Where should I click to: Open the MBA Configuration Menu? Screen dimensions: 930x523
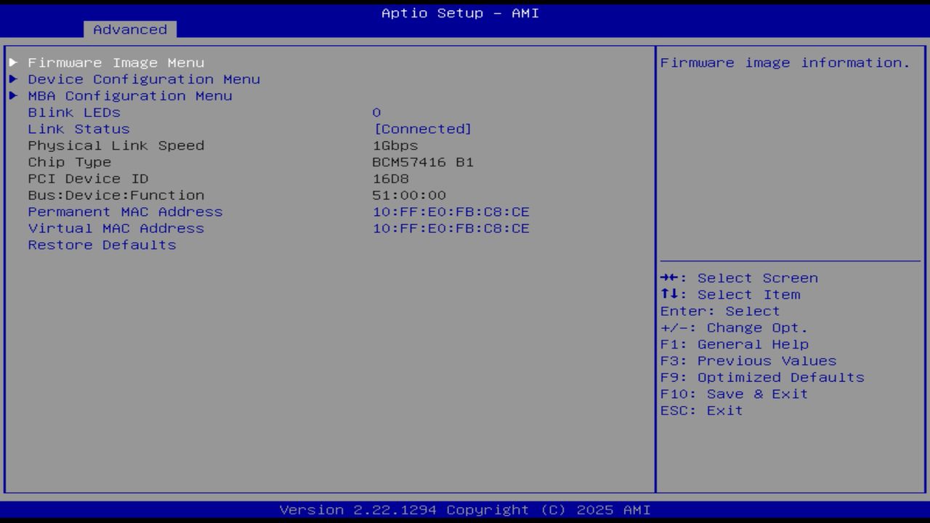[x=129, y=95]
